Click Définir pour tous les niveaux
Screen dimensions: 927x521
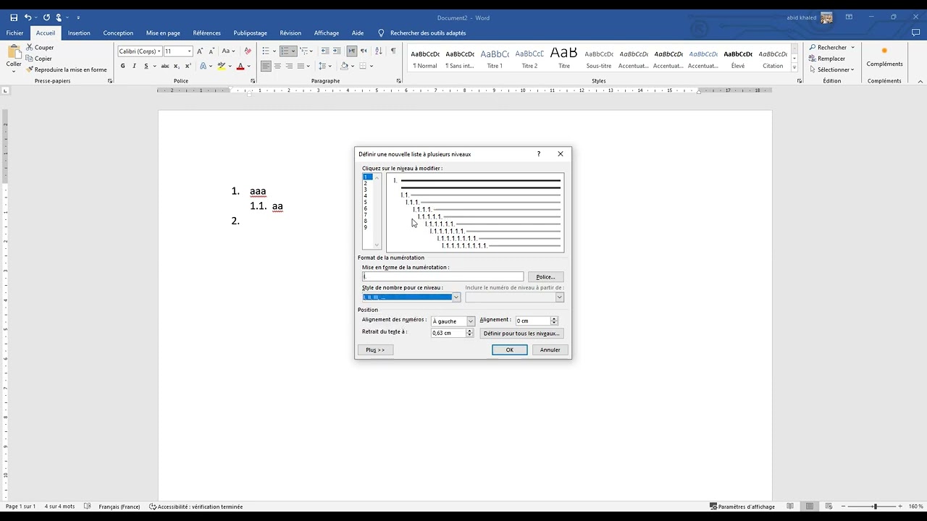(521, 333)
